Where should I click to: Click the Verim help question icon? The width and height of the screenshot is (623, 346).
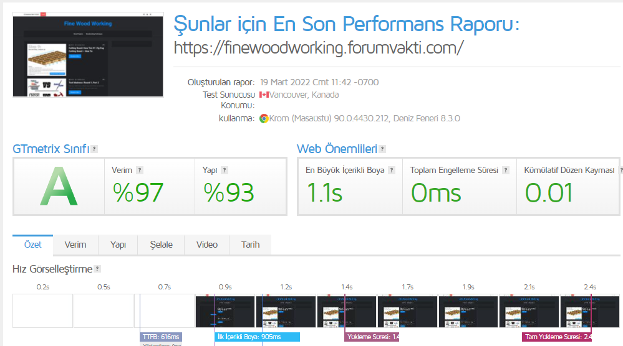pyautogui.click(x=140, y=170)
